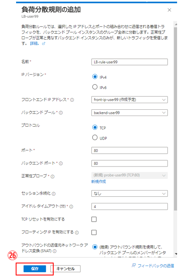194x280 pixels.
Task: Click info icon beside バックエンド ポート
Action: (61, 163)
